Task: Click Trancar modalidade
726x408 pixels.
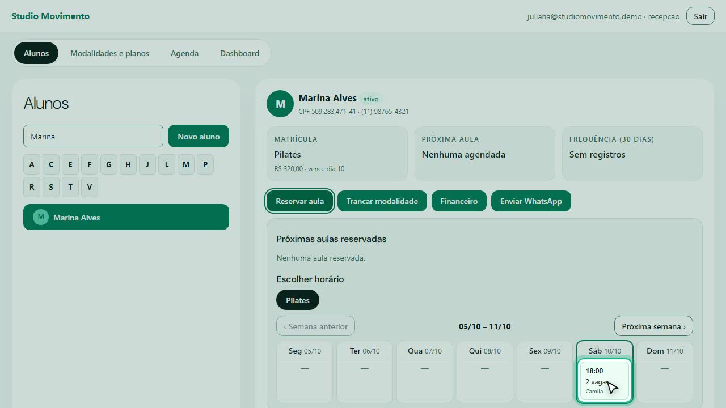Action: pyautogui.click(x=382, y=201)
